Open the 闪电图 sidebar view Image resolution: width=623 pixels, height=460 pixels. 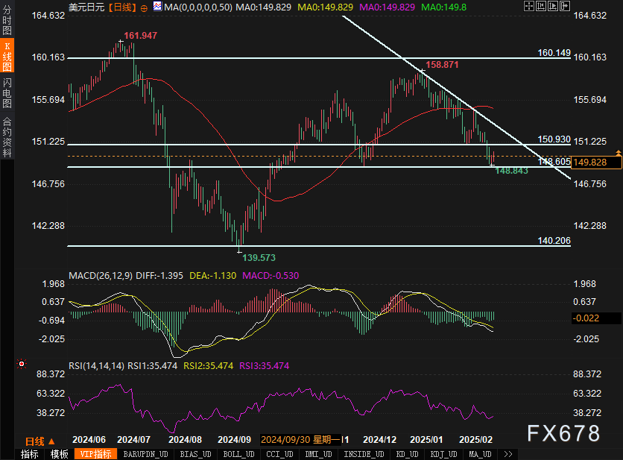coord(7,93)
